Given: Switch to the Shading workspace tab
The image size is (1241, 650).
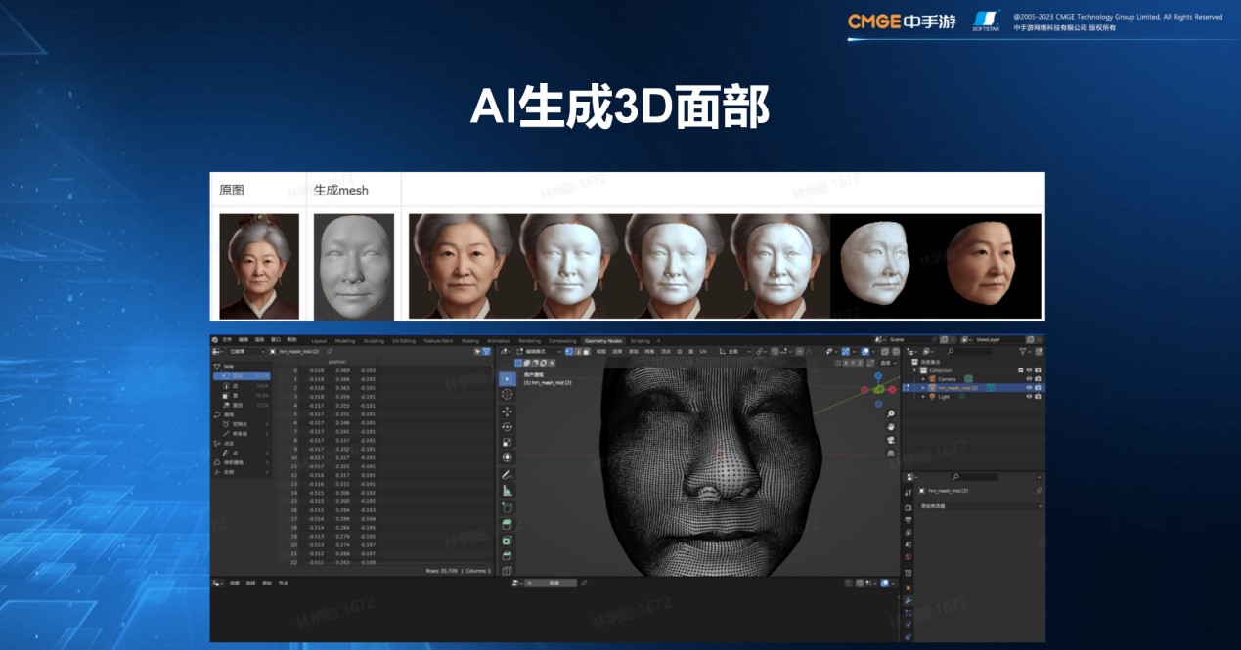Looking at the screenshot, I should 470,341.
